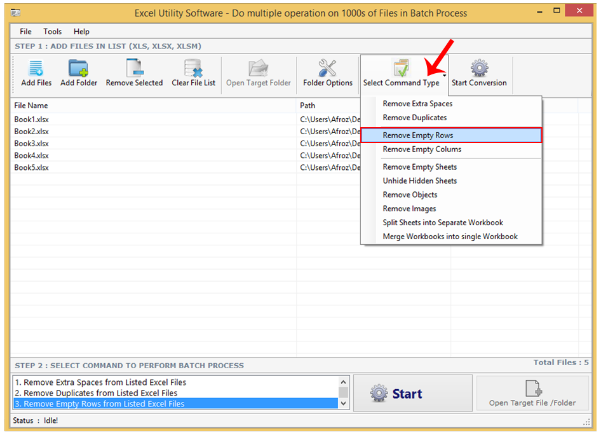Click the Remove Selected icon
601x435 pixels.
pyautogui.click(x=135, y=68)
